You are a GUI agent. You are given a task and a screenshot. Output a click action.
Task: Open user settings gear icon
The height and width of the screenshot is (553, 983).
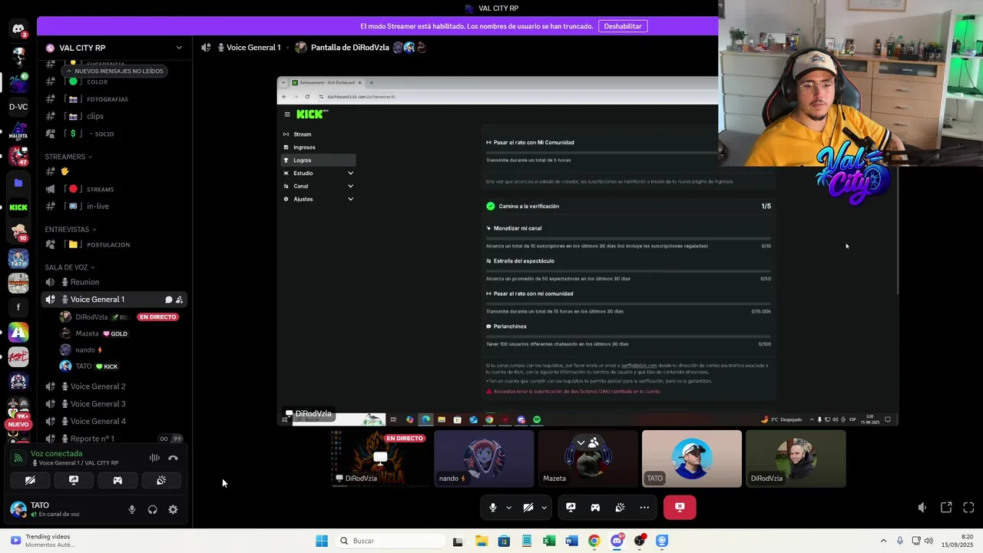tap(173, 509)
